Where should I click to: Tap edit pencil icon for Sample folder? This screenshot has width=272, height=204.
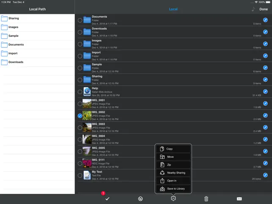pyautogui.click(x=265, y=68)
